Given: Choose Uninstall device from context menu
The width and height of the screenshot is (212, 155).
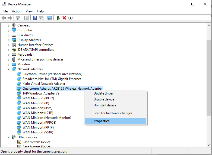Looking at the screenshot, I should [x=116, y=105].
